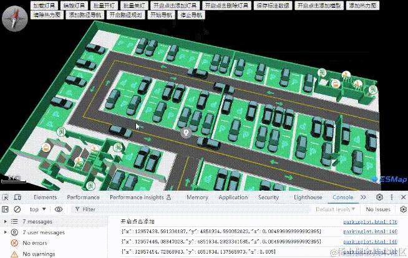Screen dimensions: 408x258
Task: Click the 加载灯具 button
Action: tap(44, 6)
